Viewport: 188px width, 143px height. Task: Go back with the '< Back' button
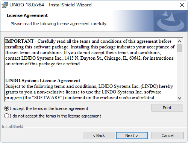tap(99, 135)
